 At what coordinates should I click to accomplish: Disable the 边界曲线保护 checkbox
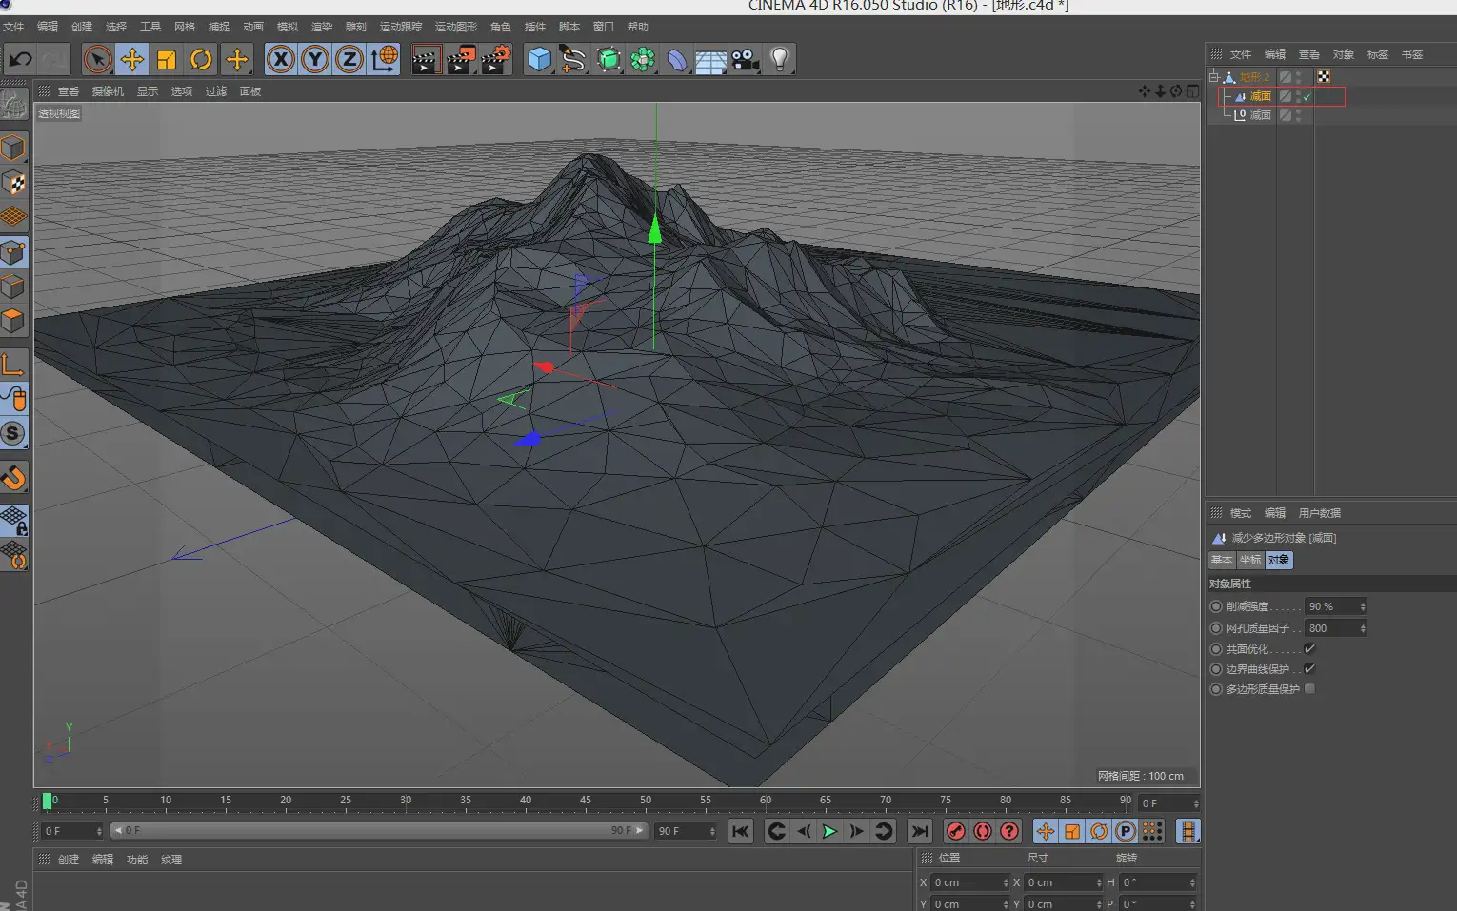coord(1309,668)
